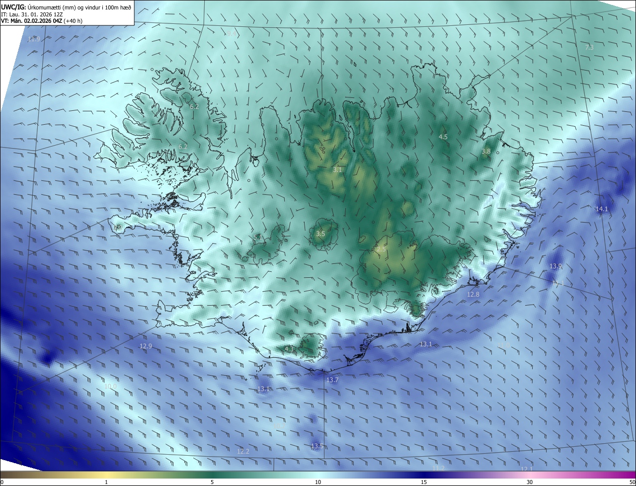Click the 4.5 value over northeast Iceland

point(443,137)
